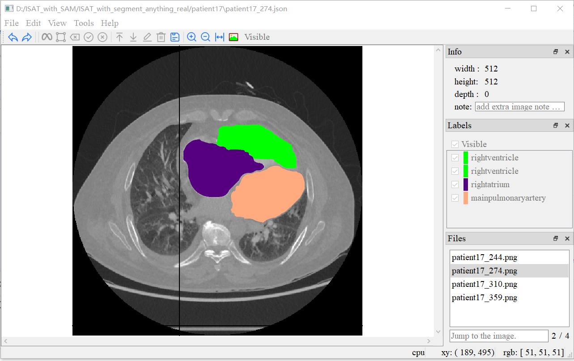Toggle visibility of the rightatrium label
Screen dimensions: 574x361
point(455,185)
